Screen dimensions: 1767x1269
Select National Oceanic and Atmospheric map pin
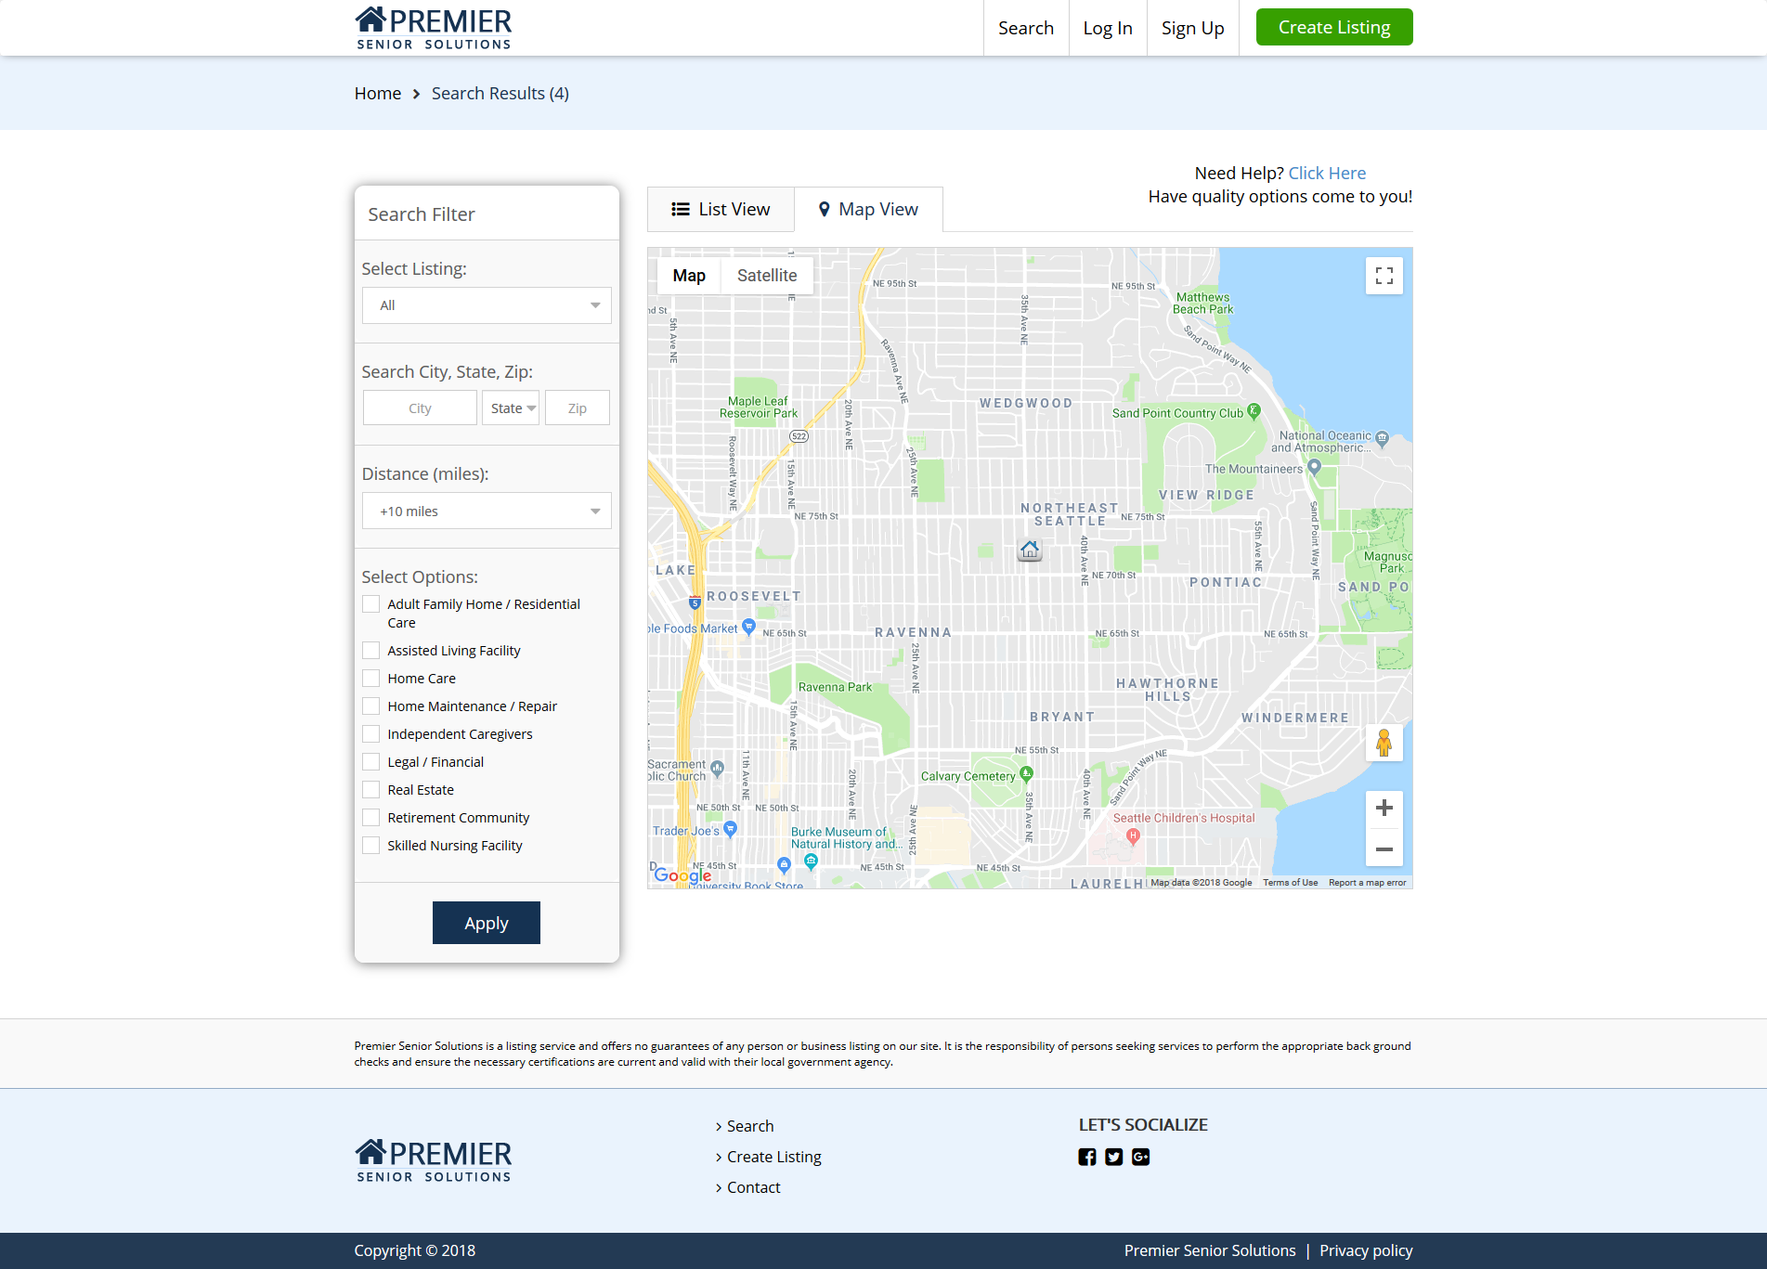[x=1382, y=438]
